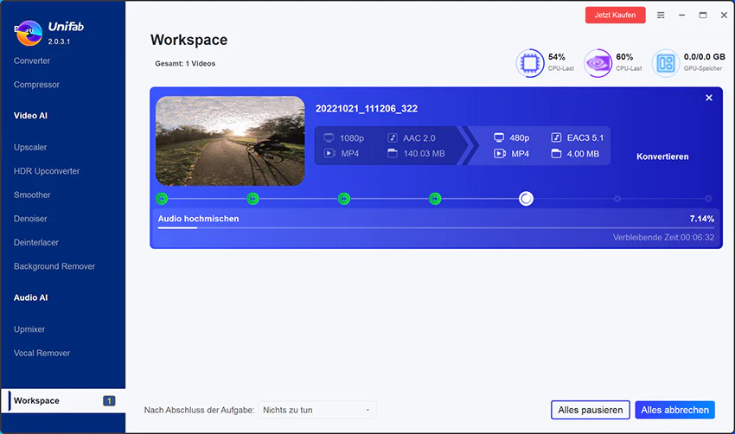Open the Upmixer tool
The height and width of the screenshot is (434, 735).
[x=29, y=329]
